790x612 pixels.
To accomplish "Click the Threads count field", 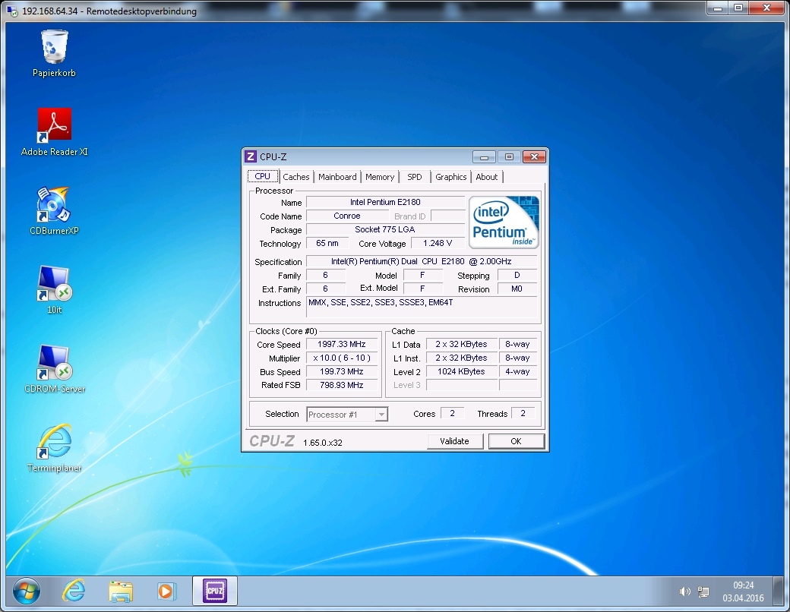I will (523, 413).
